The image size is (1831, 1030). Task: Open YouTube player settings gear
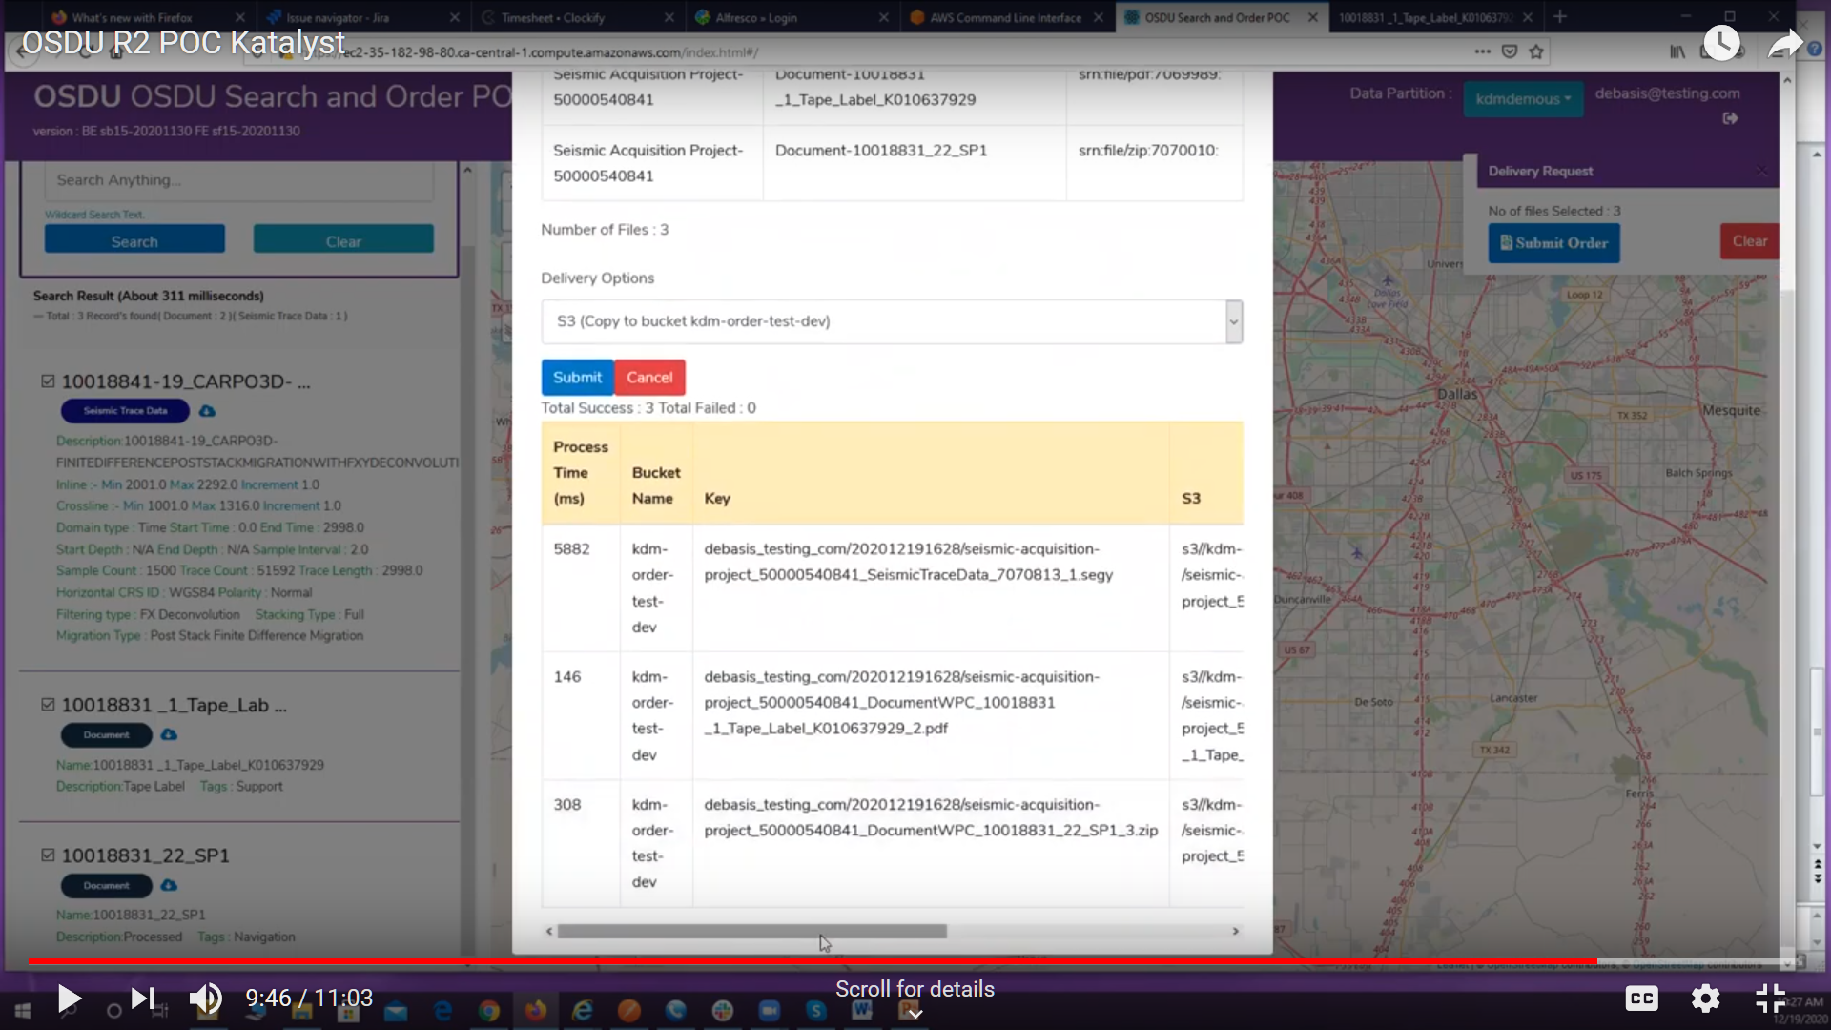point(1705,999)
